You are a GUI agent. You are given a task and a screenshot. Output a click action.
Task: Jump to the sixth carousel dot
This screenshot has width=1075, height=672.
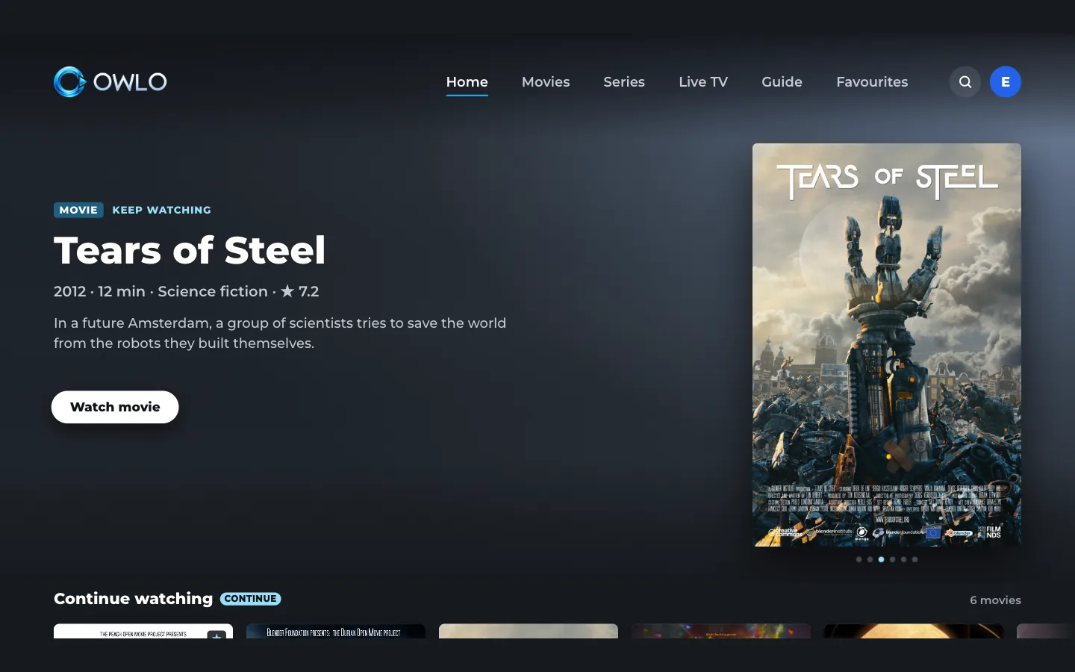914,559
